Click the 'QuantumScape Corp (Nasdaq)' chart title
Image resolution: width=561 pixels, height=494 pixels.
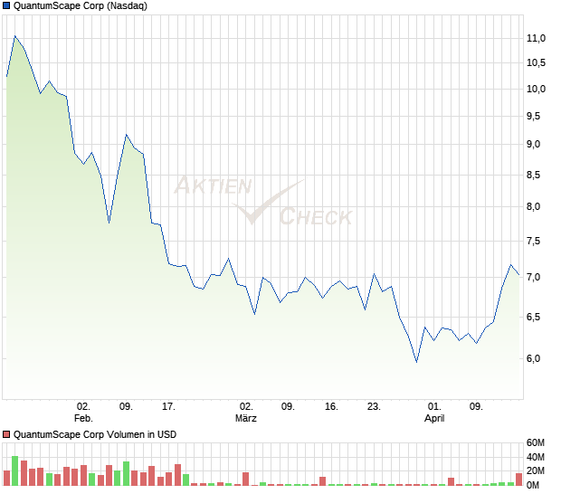point(81,5)
